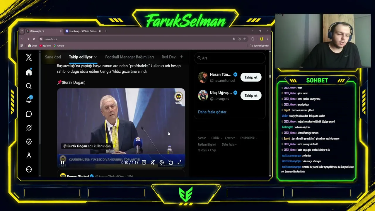Open the Çerezler footer link

pos(230,138)
